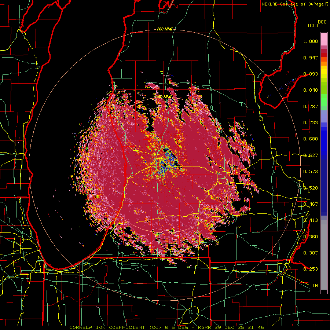Click the [CC] legend unit label
The width and height of the screenshot is (330, 330).
point(313,25)
